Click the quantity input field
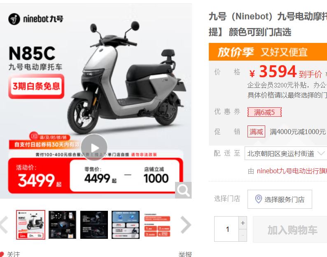Viewport: 327px width, 257px height. [227, 229]
